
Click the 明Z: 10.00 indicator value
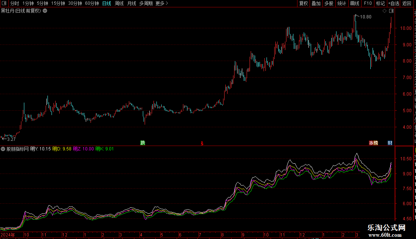tap(83, 149)
